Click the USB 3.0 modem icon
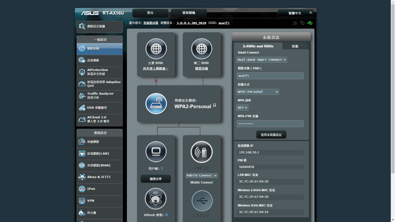Screen dimensions: 395x222 pos(201,152)
